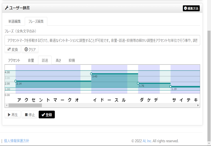Click the chart's left scroll arrow
The width and height of the screenshot is (211, 146).
pyautogui.click(x=7, y=105)
